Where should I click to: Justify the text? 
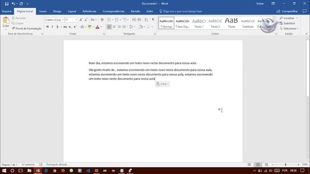(124, 27)
